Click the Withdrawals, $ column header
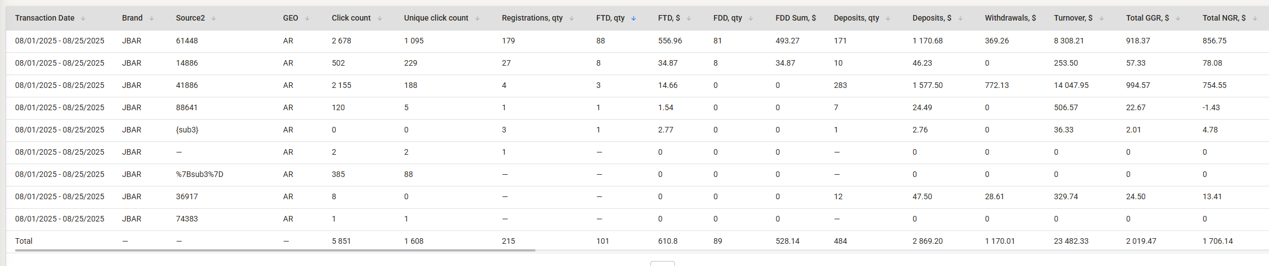 point(1010,18)
